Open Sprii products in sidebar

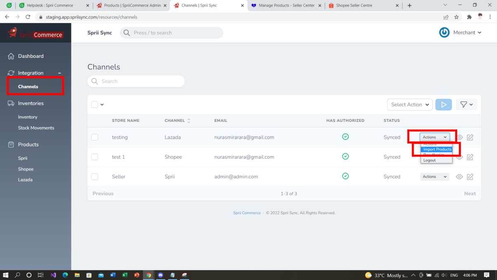[23, 159]
